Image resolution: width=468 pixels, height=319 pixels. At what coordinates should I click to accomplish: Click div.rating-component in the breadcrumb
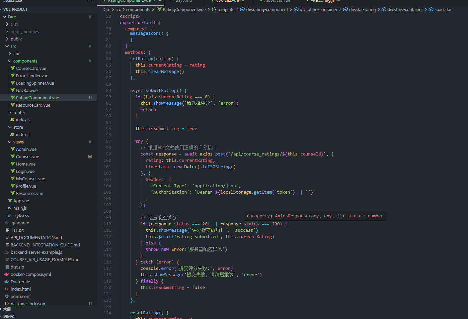267,9
